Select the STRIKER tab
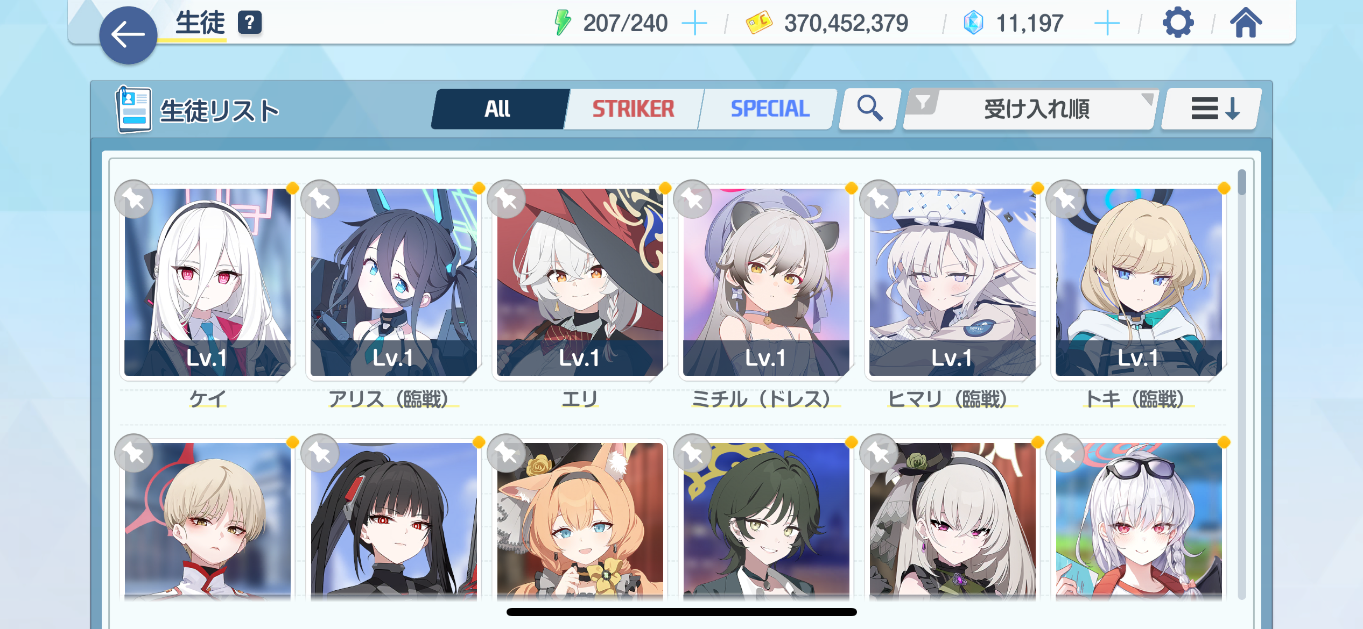1363x629 pixels. pyautogui.click(x=633, y=109)
